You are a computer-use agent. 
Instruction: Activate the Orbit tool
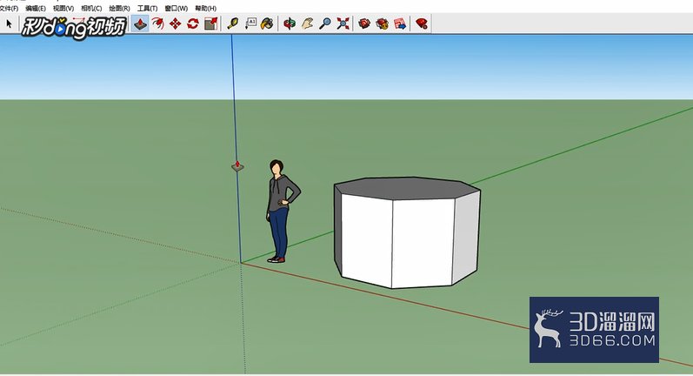tap(290, 23)
